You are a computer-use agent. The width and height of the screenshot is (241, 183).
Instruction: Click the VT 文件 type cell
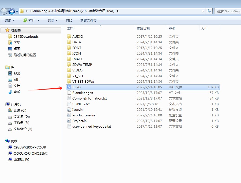click(175, 93)
